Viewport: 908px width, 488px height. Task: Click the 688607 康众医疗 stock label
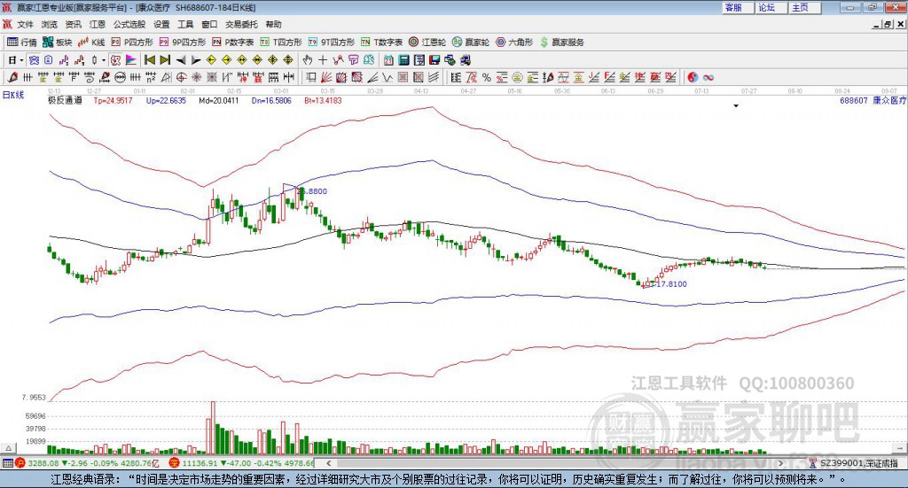coord(873,100)
